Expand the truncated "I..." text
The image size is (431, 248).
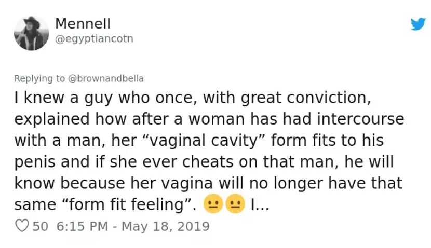tap(259, 205)
